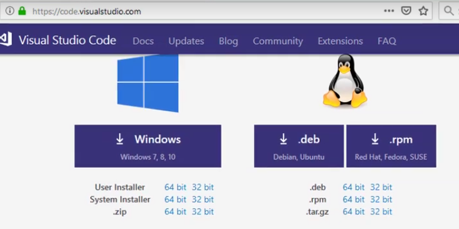The image size is (459, 229).
Task: Pick the .rpm 64 bit link
Action: (x=354, y=199)
